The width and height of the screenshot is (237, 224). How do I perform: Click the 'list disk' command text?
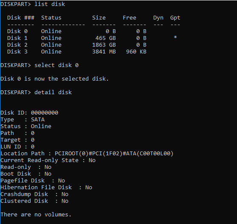pos(50,4)
